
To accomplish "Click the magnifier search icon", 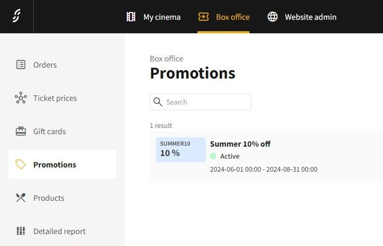I will [158, 102].
